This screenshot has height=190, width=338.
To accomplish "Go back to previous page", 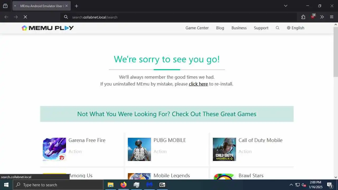I will tap(6, 17).
